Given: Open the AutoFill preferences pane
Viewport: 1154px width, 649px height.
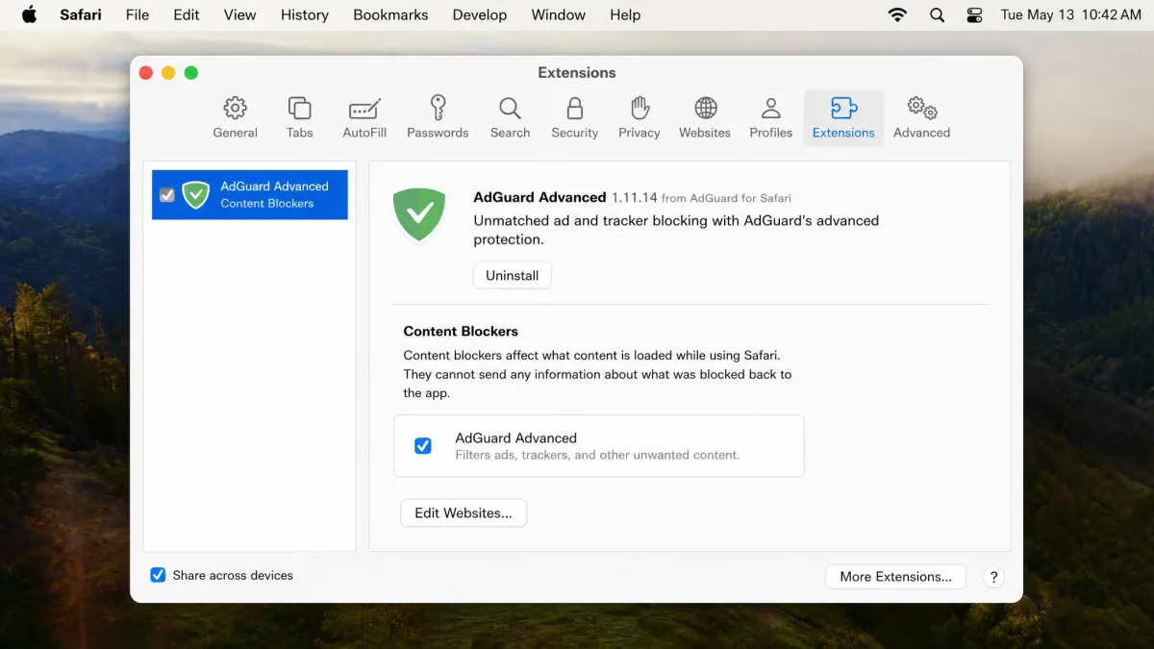Looking at the screenshot, I should (x=364, y=118).
